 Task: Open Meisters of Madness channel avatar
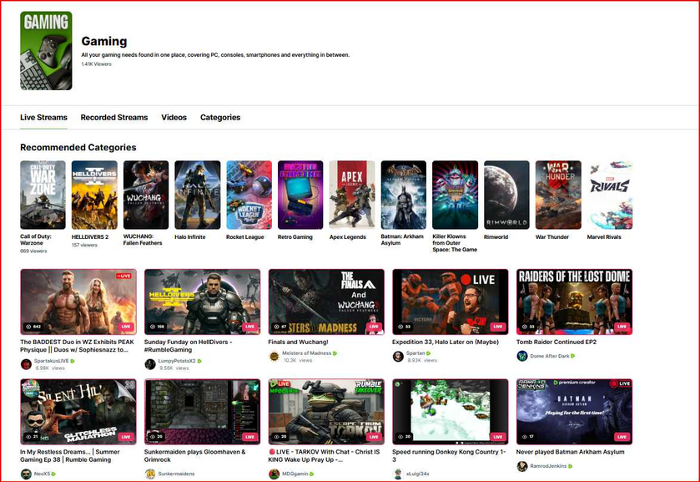click(x=274, y=357)
